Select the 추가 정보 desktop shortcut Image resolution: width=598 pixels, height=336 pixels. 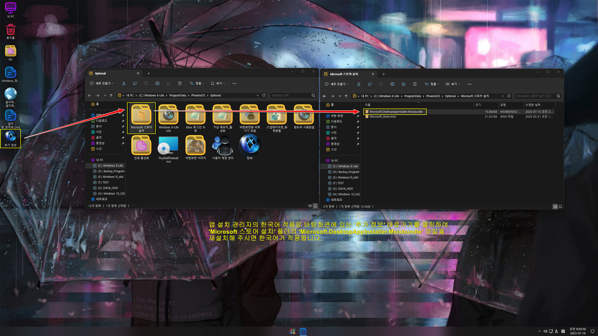pos(10,139)
